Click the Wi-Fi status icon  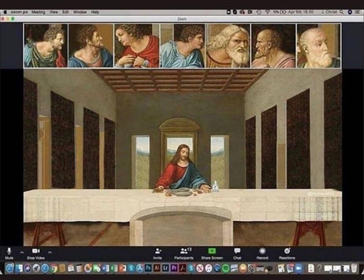click(268, 12)
